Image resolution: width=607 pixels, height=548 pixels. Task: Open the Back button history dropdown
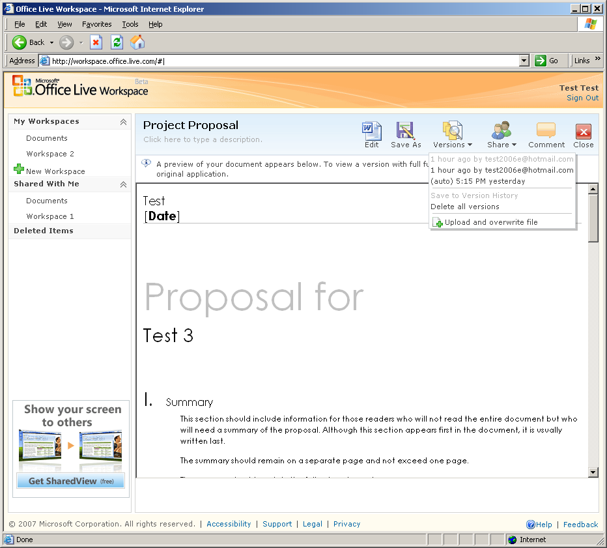tap(51, 42)
